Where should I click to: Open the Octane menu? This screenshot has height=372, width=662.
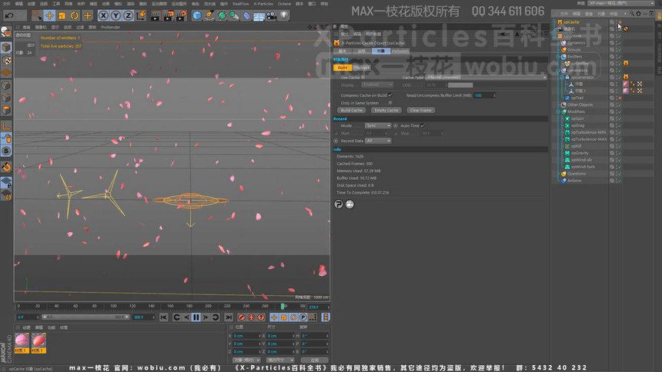tap(284, 4)
